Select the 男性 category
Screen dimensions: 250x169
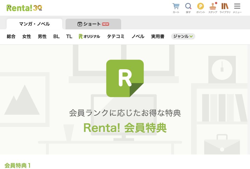coord(42,36)
